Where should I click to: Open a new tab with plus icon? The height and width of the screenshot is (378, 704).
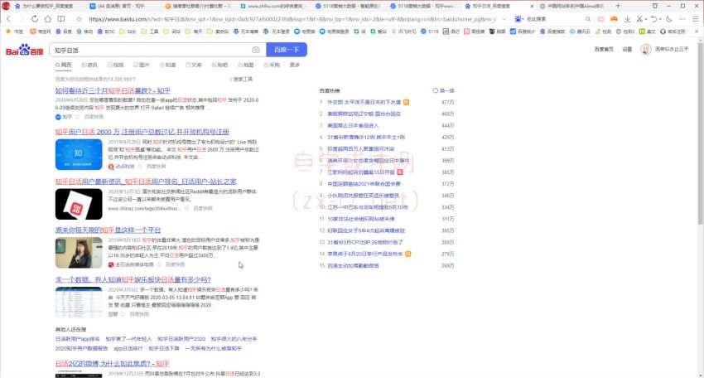[x=618, y=6]
